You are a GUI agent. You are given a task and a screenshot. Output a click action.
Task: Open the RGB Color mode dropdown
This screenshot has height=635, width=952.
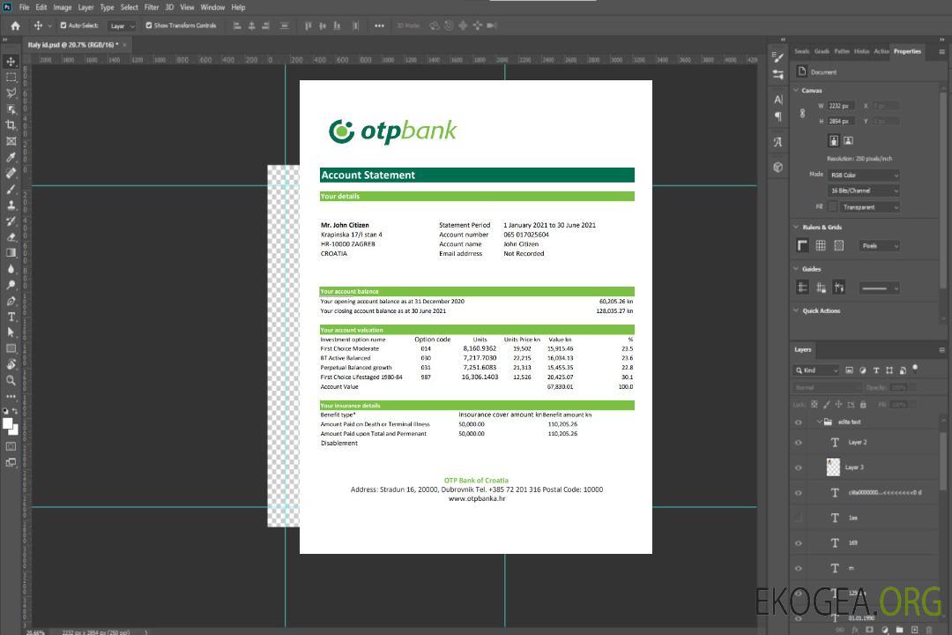coord(863,175)
